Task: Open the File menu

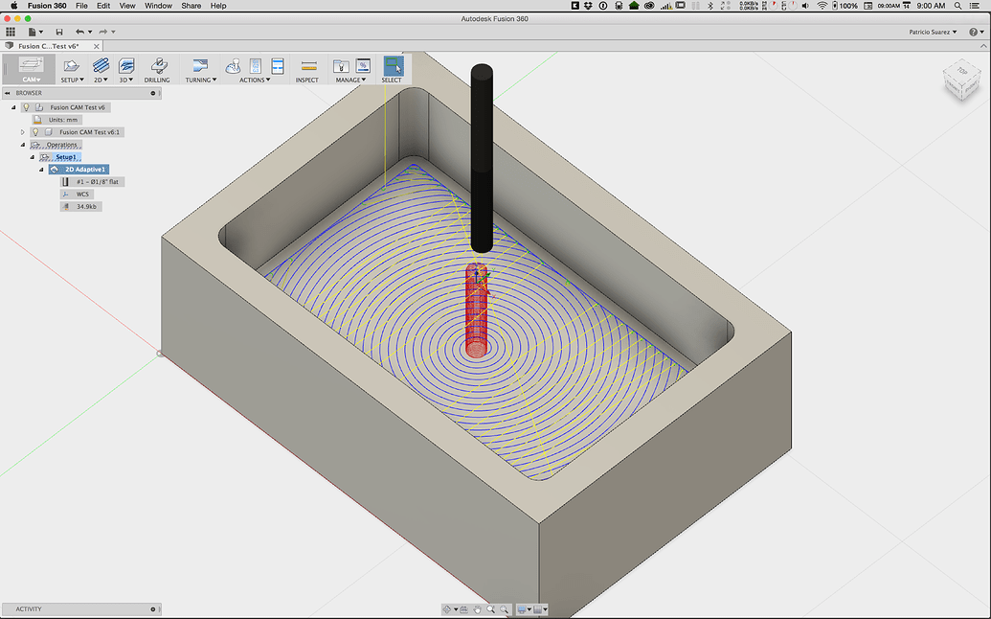Action: coord(81,6)
